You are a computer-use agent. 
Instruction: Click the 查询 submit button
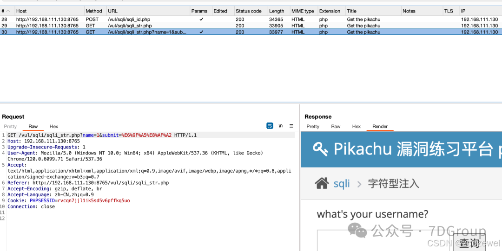point(469,242)
